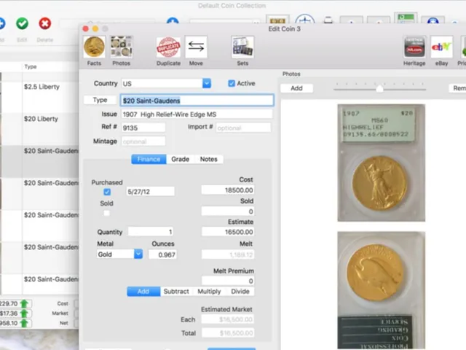Click the Import # optional field
466x350 pixels.
click(243, 128)
